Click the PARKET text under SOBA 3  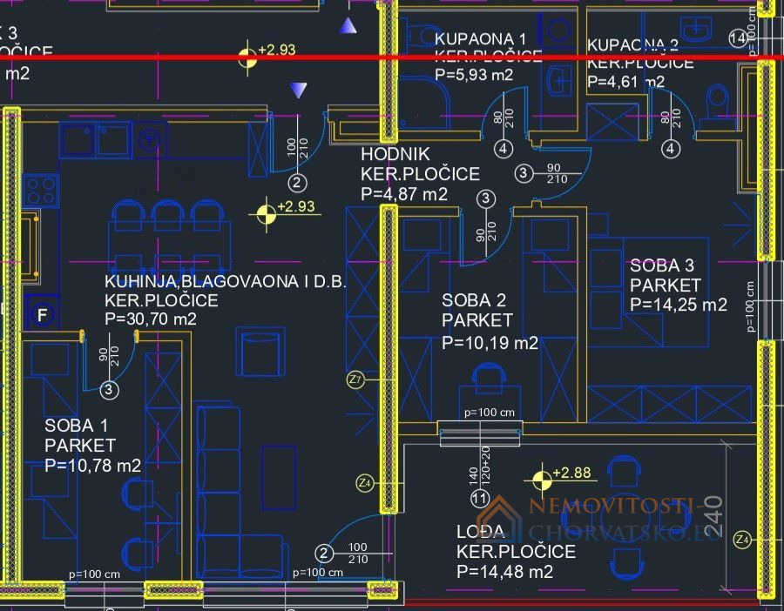665,285
